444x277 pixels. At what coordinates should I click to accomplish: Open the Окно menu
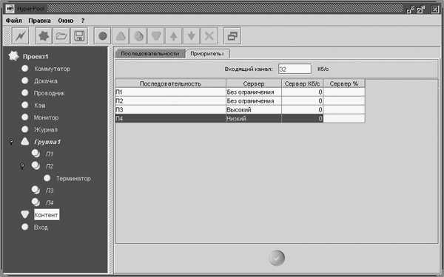66,21
